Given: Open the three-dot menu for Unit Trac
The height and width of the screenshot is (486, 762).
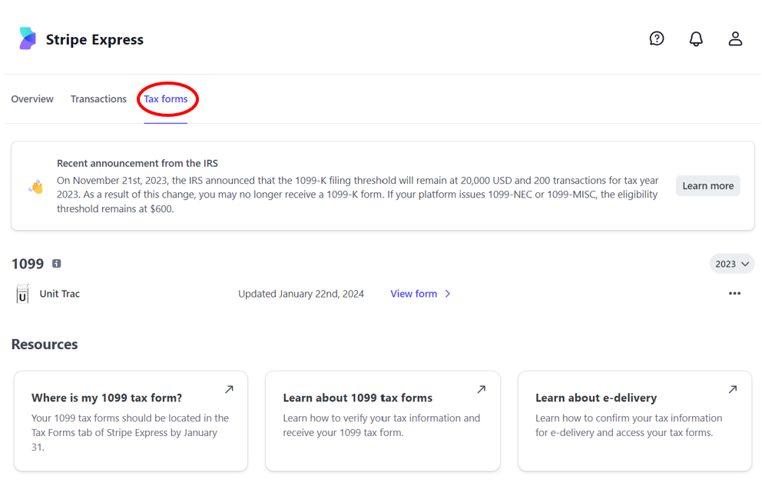Looking at the screenshot, I should coord(734,294).
